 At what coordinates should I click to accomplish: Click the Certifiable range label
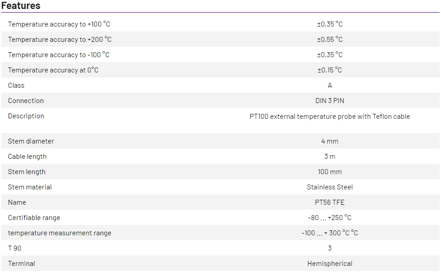pyautogui.click(x=34, y=218)
